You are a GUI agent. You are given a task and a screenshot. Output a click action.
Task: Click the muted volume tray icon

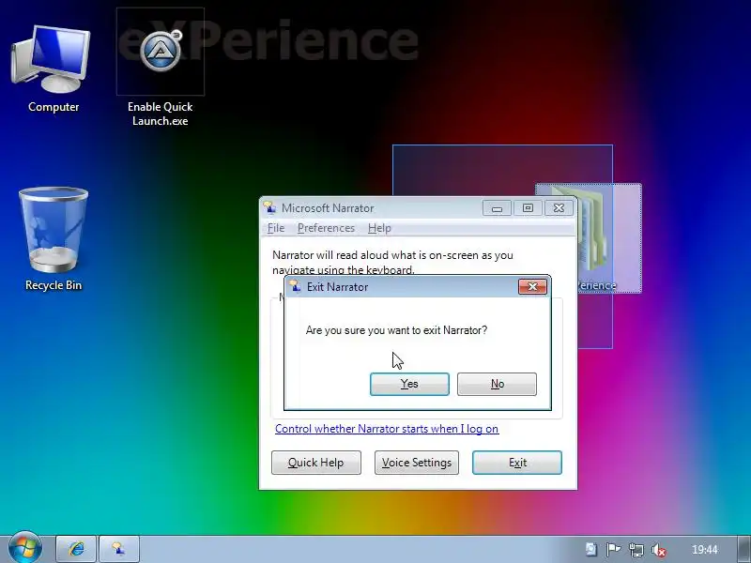tap(659, 550)
